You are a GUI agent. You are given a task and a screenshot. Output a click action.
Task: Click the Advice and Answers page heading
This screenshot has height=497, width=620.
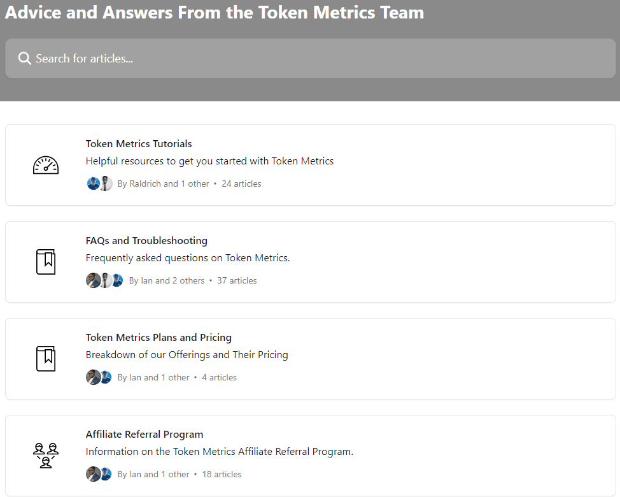coord(215,13)
